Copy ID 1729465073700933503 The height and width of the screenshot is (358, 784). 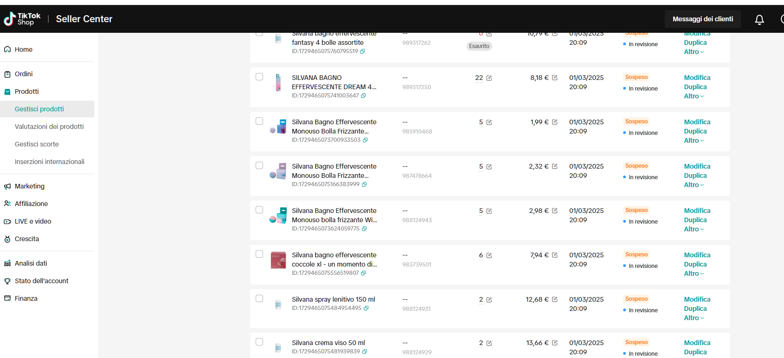(x=365, y=140)
